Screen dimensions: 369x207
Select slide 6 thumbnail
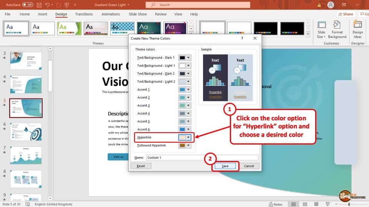pos(26,131)
